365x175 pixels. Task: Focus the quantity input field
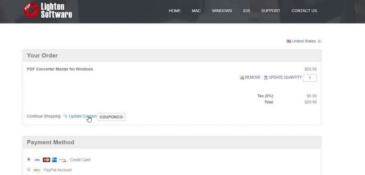[x=310, y=78]
